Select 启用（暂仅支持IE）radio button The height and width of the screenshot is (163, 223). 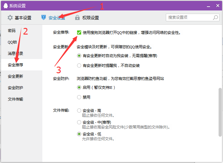coord(79,87)
